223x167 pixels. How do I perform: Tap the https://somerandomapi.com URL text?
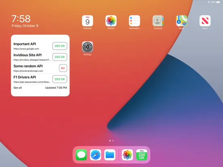coord(28,71)
